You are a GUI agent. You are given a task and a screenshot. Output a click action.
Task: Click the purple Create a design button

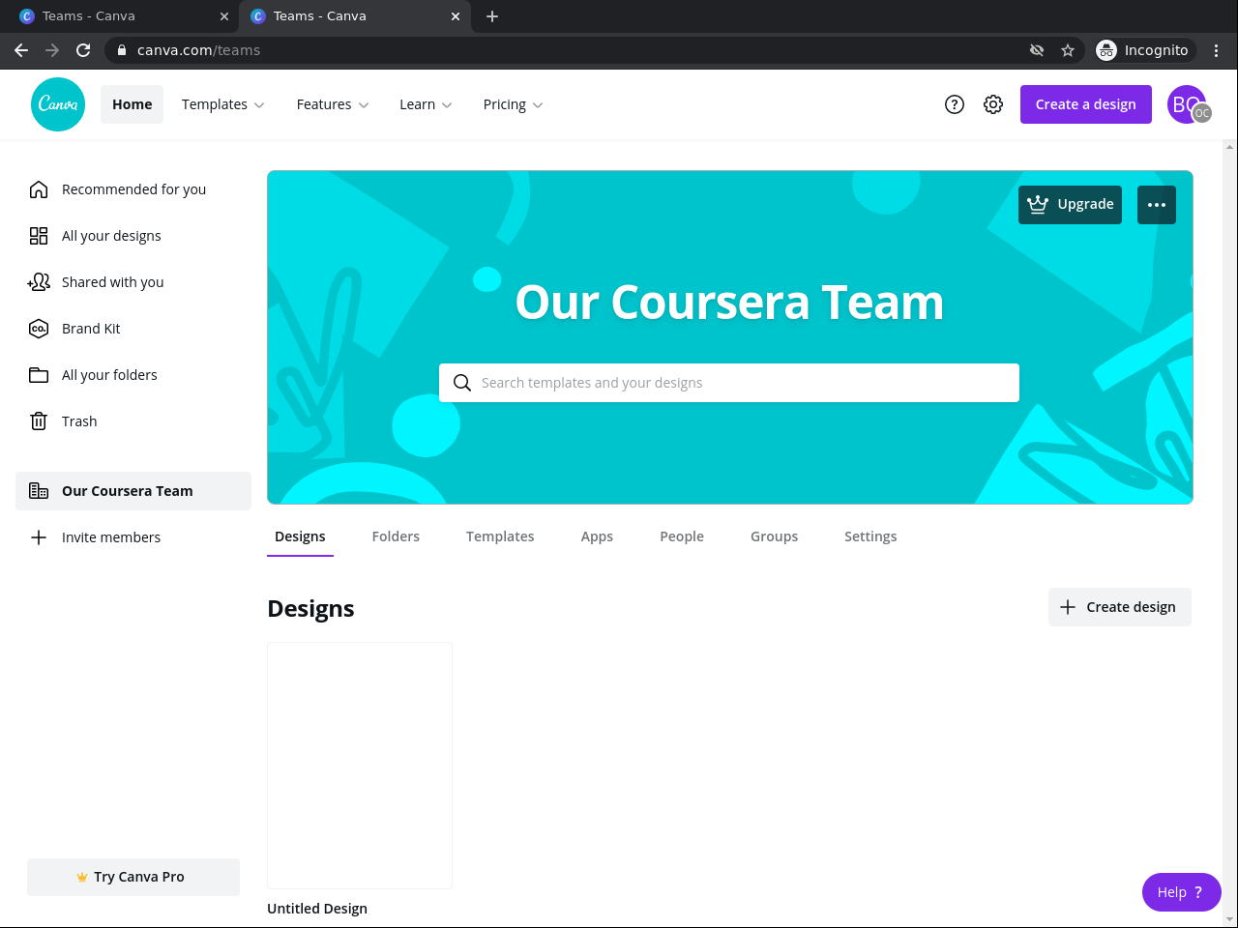(x=1086, y=104)
